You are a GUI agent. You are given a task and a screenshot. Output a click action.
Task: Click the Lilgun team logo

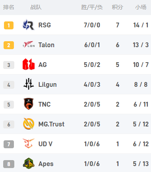pyautogui.click(x=29, y=84)
